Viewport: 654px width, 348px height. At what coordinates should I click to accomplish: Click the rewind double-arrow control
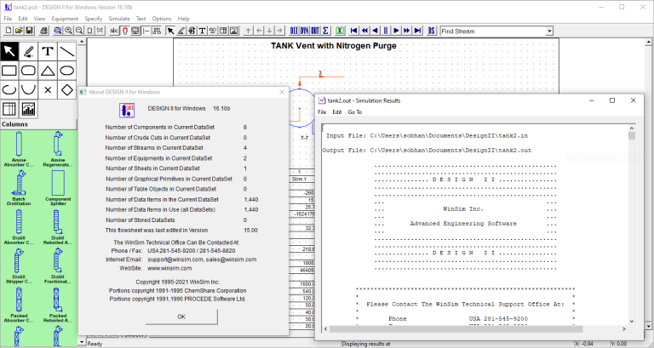[x=364, y=31]
